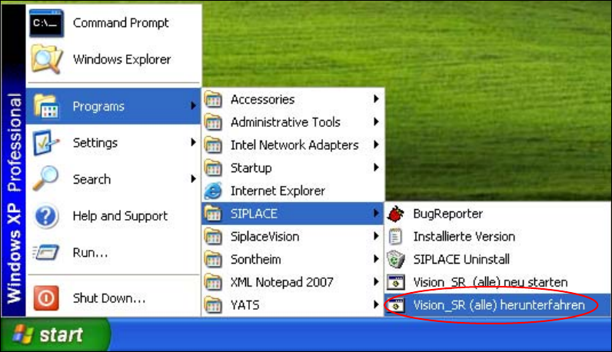
Task: Select the SIPLACE menu label
Action: [254, 214]
